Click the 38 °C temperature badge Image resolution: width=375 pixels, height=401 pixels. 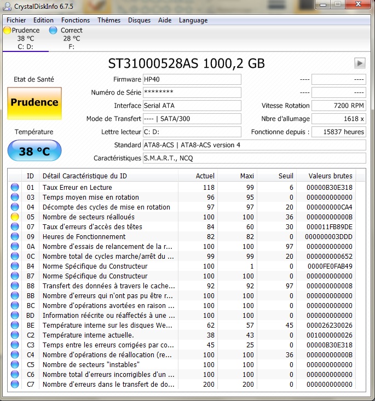point(34,150)
